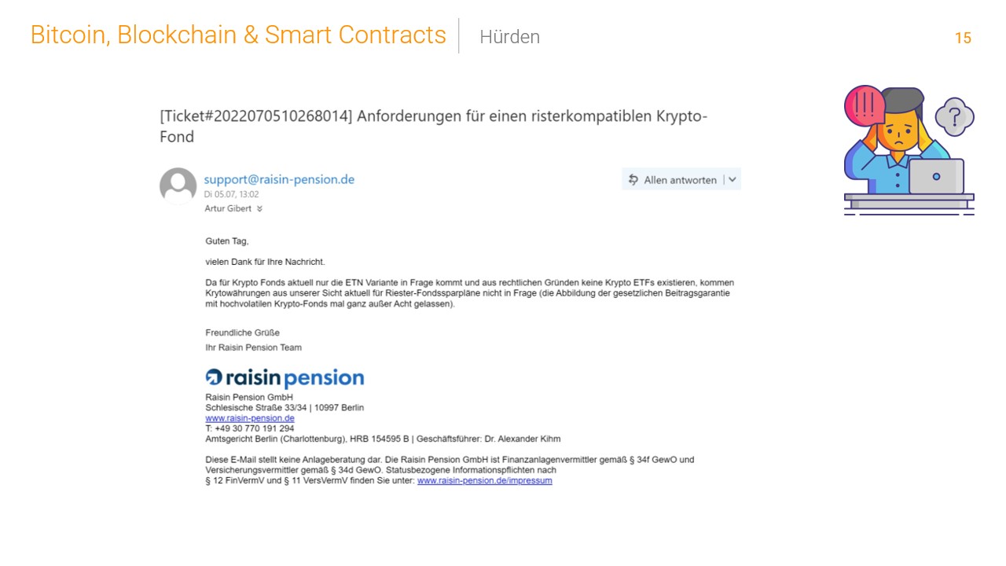This screenshot has height=566, width=1006.
Task: Click the date stamp Di 05.07, 13:02
Action: pos(232,194)
